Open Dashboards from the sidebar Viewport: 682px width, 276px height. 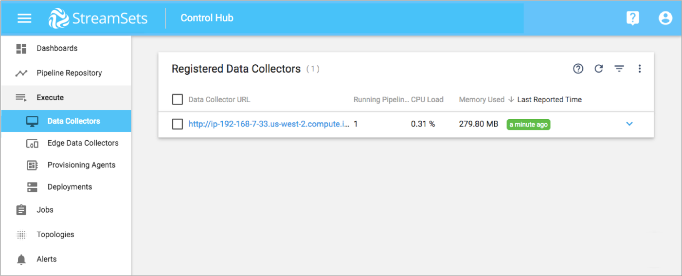click(57, 48)
